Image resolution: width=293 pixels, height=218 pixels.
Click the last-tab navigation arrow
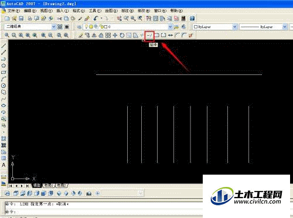point(28,186)
